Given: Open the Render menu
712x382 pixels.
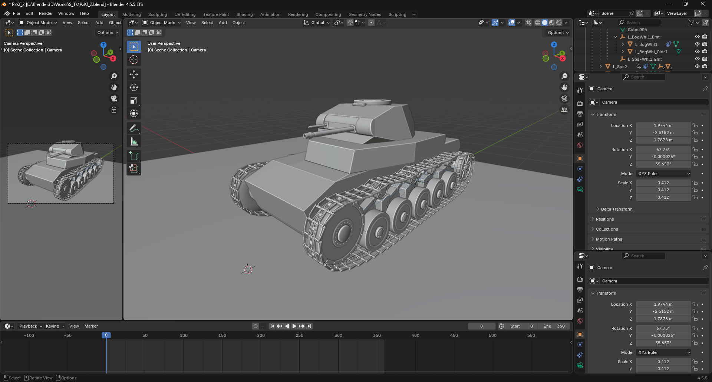Looking at the screenshot, I should pyautogui.click(x=46, y=13).
